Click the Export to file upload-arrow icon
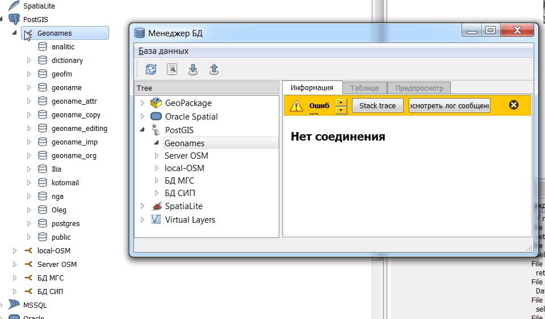 coord(214,69)
